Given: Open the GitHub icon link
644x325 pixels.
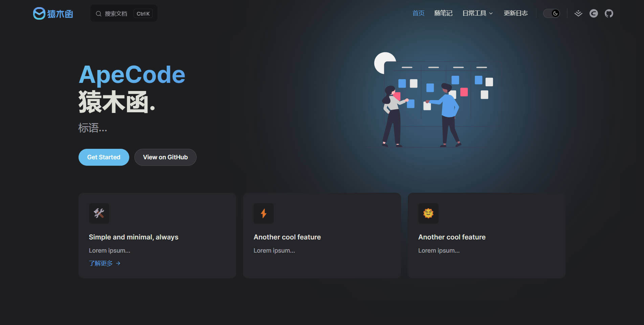Looking at the screenshot, I should tap(609, 13).
